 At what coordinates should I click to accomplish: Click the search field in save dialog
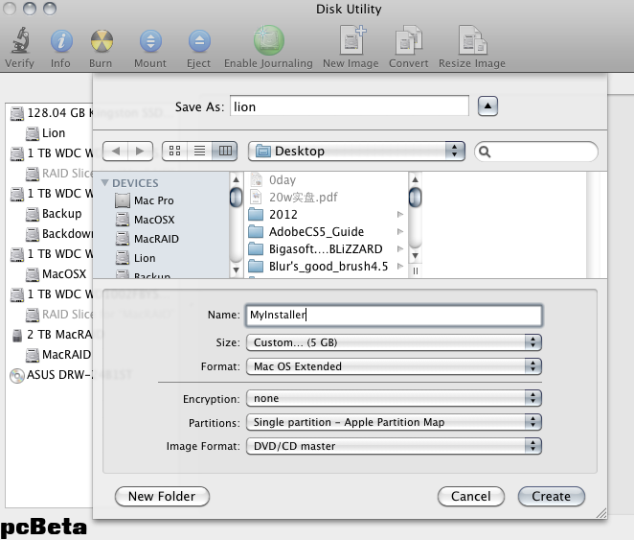click(536, 152)
